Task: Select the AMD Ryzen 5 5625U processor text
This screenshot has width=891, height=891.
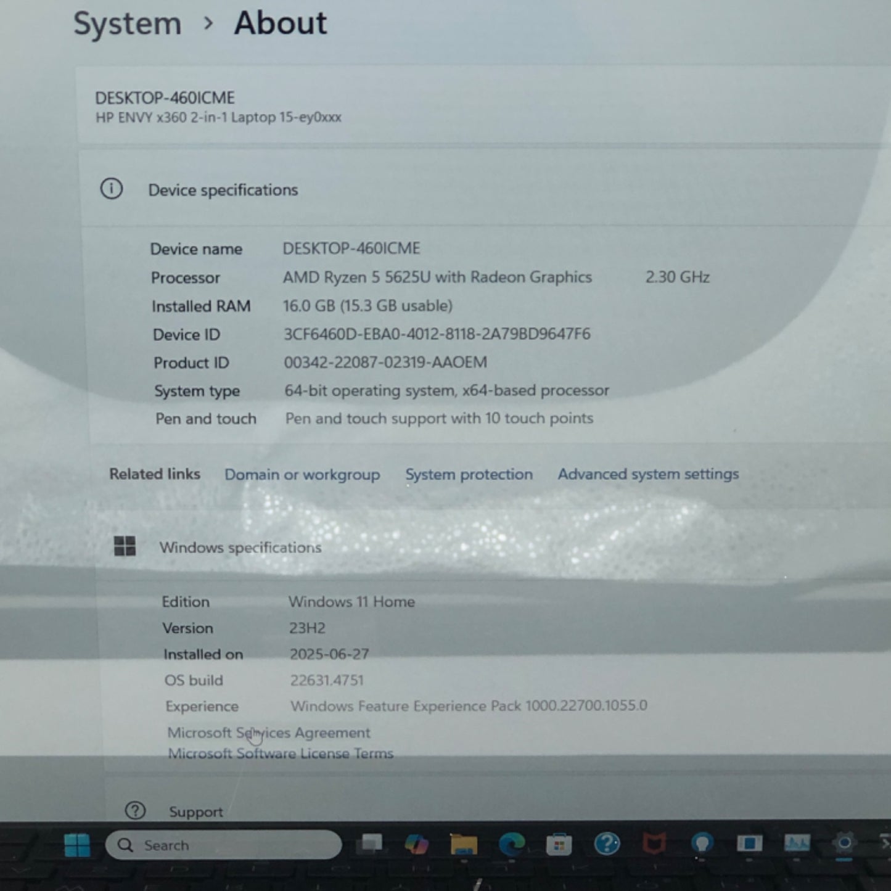Action: [437, 277]
